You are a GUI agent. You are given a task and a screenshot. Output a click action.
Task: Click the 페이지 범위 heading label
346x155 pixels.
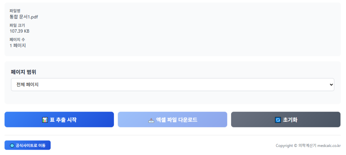click(23, 72)
